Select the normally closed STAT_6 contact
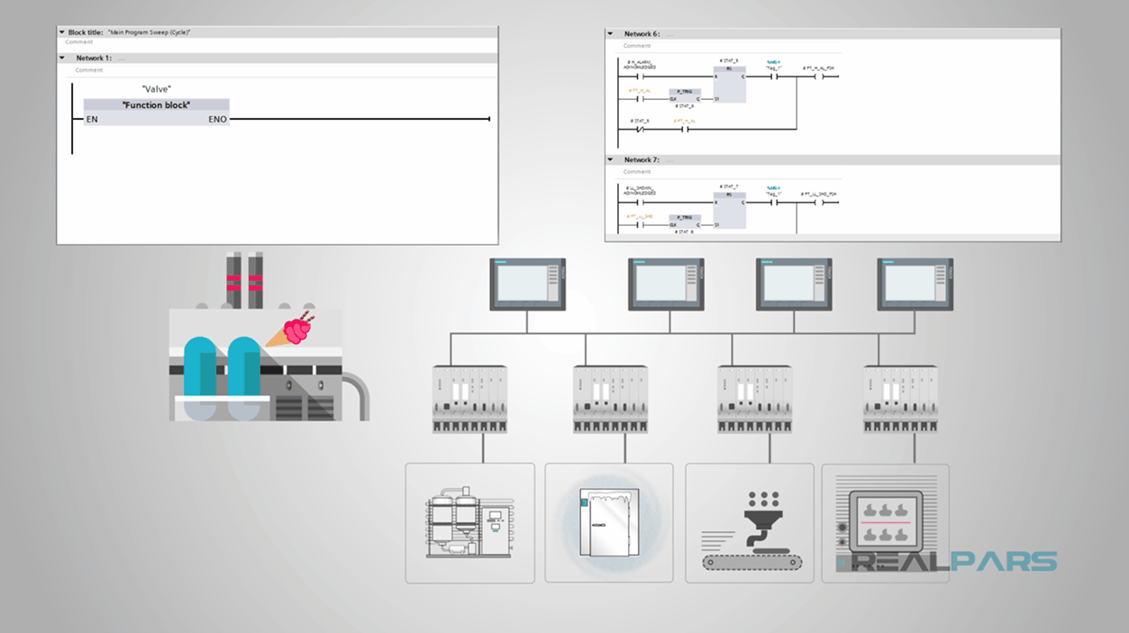Viewport: 1129px width, 633px height. point(640,129)
